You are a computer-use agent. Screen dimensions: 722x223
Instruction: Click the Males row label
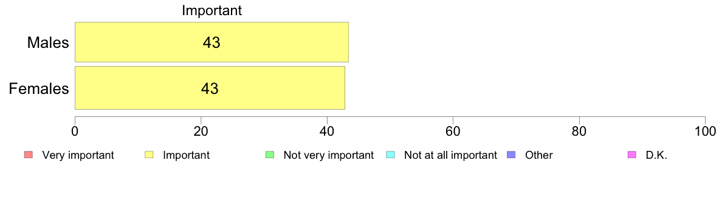pyautogui.click(x=49, y=42)
